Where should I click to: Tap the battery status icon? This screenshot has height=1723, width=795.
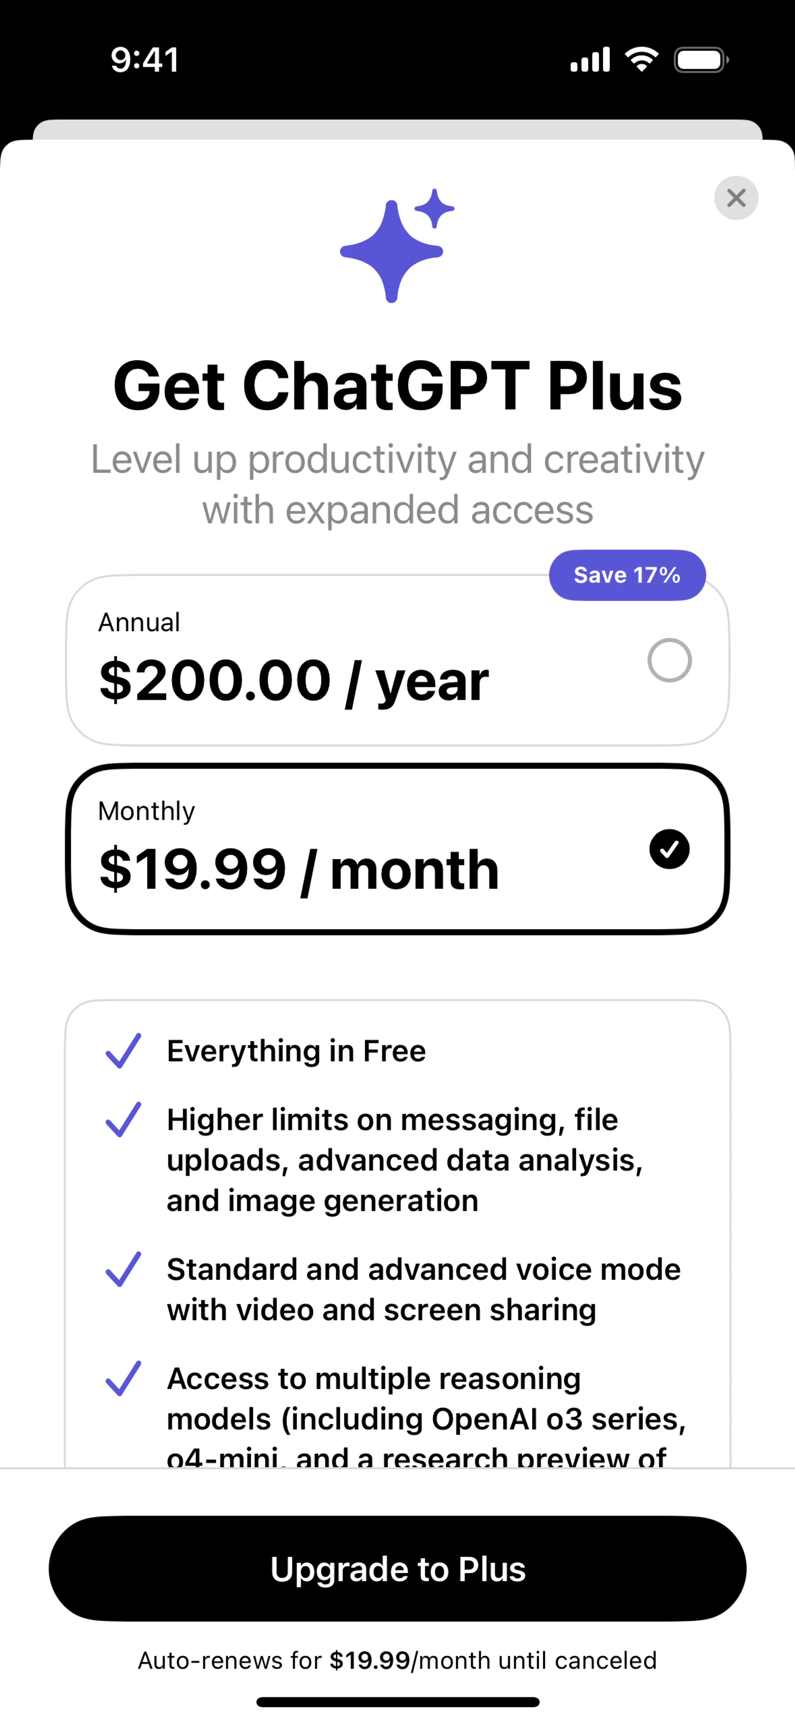(701, 60)
